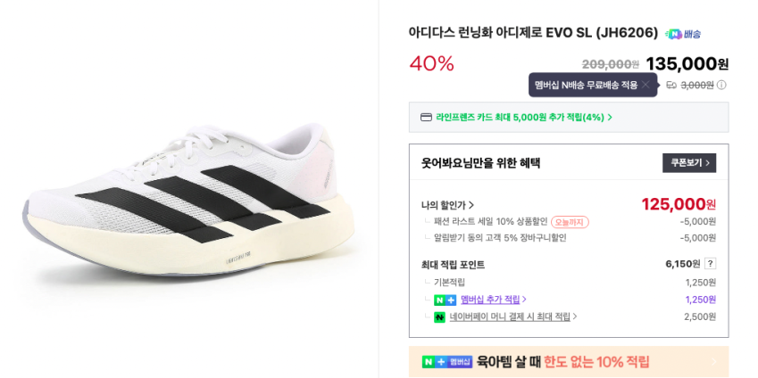Open the 쿠폰보기 coupon button
758x378 pixels.
688,163
